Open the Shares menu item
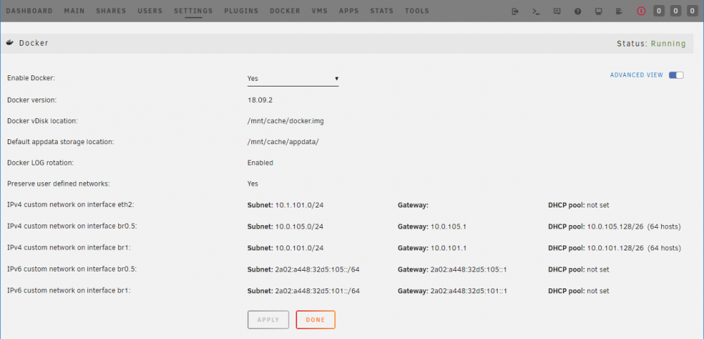Viewport: 704px width, 339px height. (111, 11)
